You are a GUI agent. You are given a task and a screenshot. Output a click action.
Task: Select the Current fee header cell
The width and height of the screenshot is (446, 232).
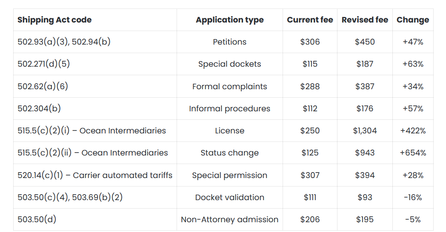tap(310, 20)
